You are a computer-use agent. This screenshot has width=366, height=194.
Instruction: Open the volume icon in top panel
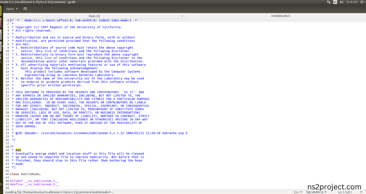coord(341,2)
